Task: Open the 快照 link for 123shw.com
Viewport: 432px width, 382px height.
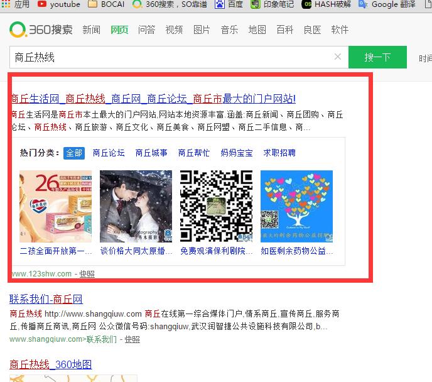Action: (x=87, y=274)
